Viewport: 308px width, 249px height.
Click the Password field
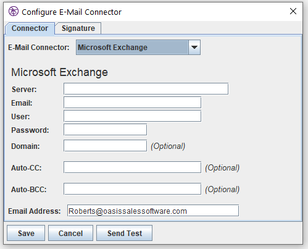coord(105,130)
